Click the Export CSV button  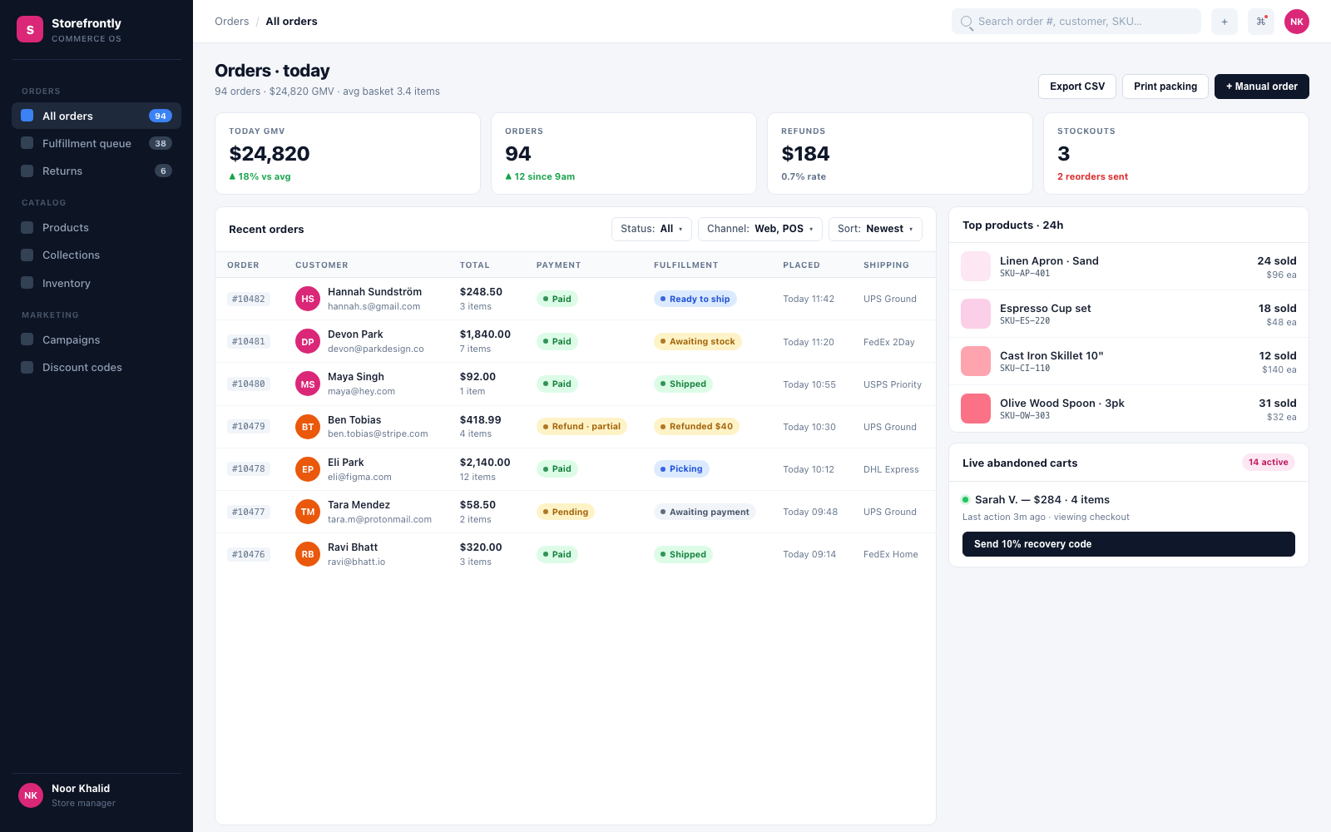1077,87
